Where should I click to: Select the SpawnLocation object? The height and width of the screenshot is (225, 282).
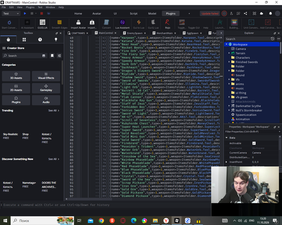click(x=246, y=115)
